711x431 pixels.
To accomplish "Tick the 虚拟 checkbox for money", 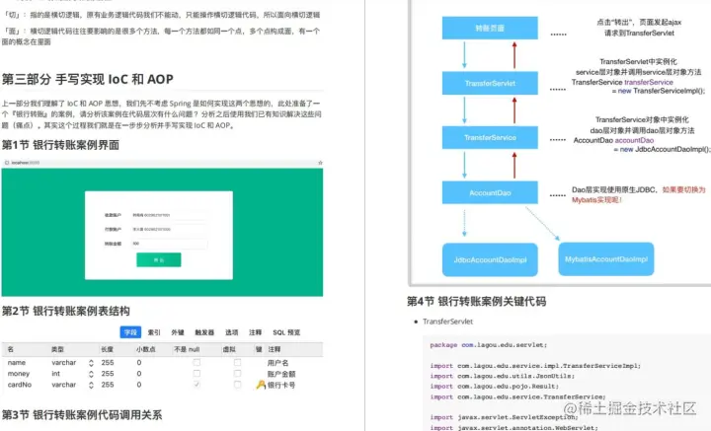I will coord(237,374).
